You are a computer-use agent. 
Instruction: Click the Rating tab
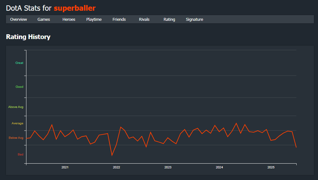pos(169,19)
